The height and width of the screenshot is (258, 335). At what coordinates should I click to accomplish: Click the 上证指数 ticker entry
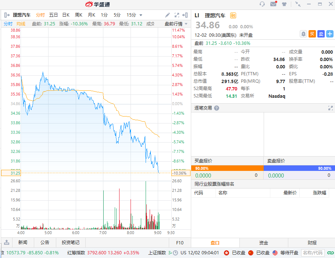160,253
